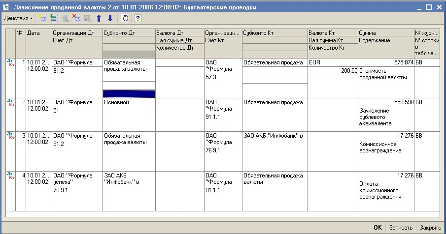Image resolution: width=446 pixels, height=234 pixels.
Task: Click the Валюта Кт column header
Action: pos(333,33)
